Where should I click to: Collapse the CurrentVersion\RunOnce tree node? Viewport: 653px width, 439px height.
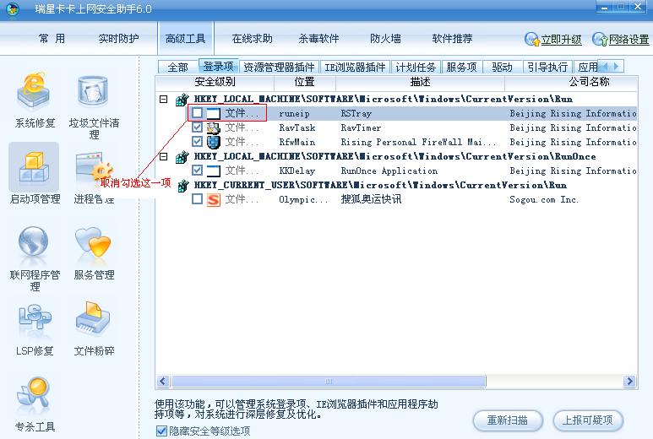(164, 156)
